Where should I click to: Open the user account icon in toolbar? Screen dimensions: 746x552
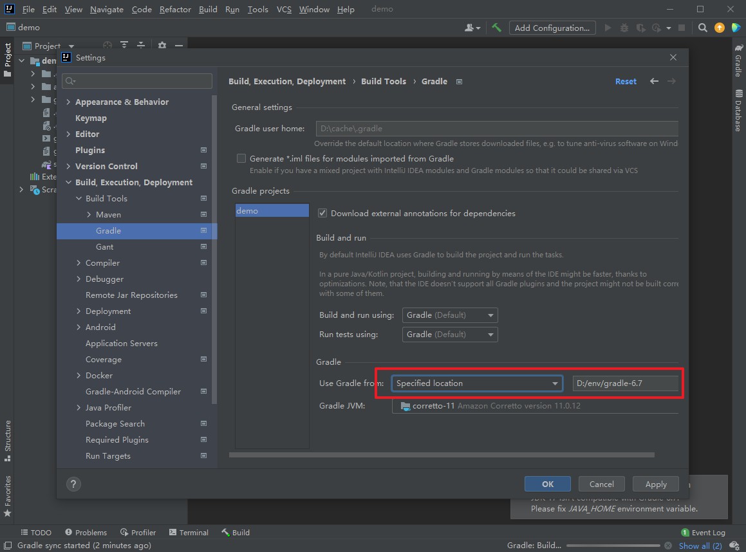472,28
